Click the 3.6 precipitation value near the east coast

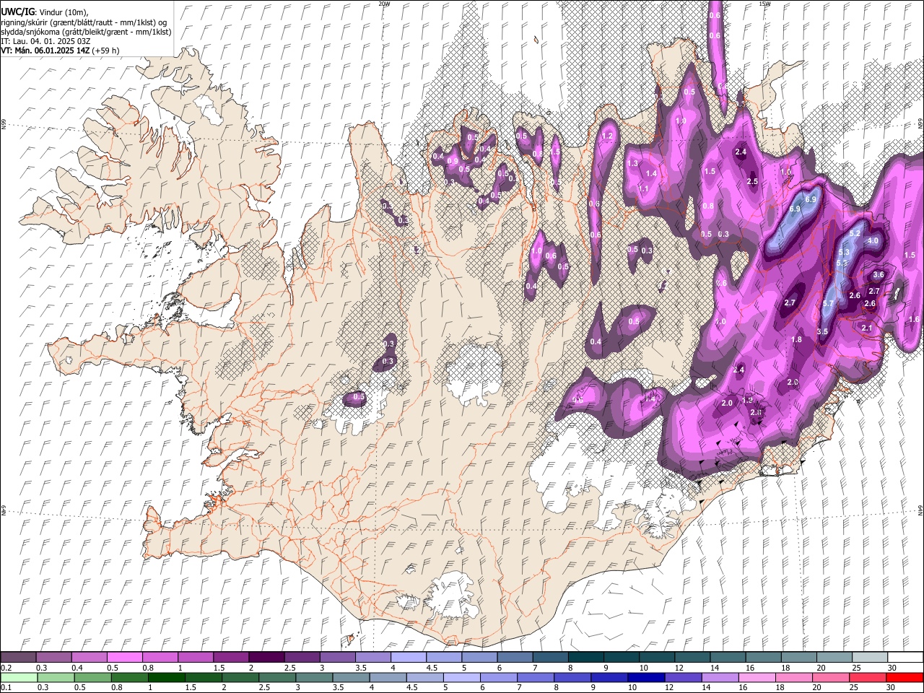pos(879,275)
